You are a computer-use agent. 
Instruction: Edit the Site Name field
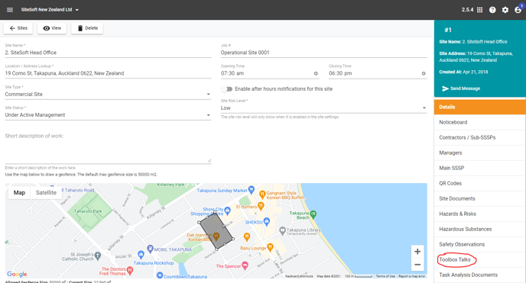(108, 53)
